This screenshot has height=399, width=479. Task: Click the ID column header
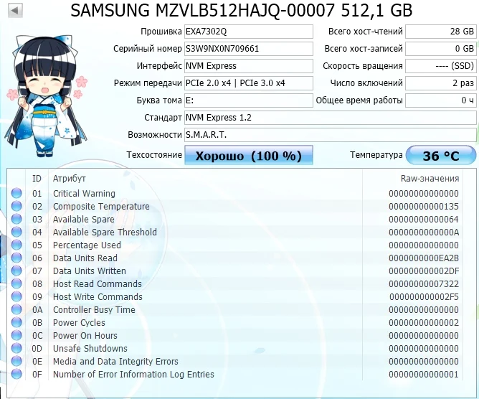[x=37, y=179]
